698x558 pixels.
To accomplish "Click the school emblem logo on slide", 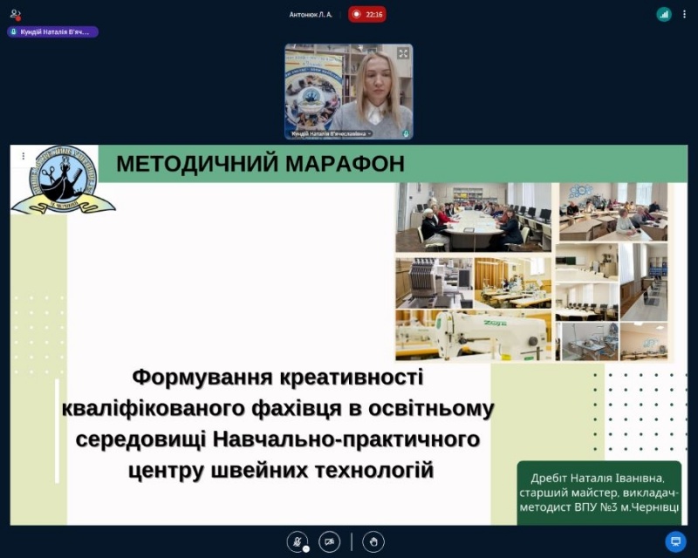I will click(x=61, y=180).
